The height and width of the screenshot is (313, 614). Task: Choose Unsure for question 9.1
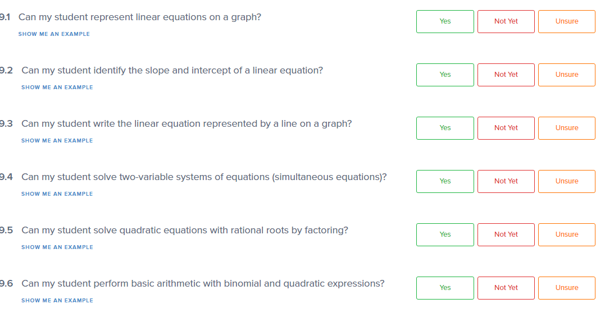pos(566,21)
